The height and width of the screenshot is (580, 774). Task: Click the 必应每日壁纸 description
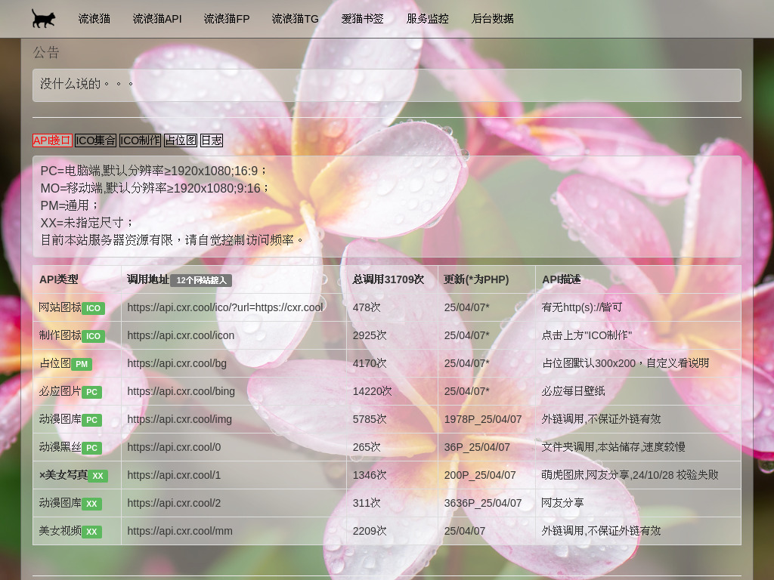[573, 391]
